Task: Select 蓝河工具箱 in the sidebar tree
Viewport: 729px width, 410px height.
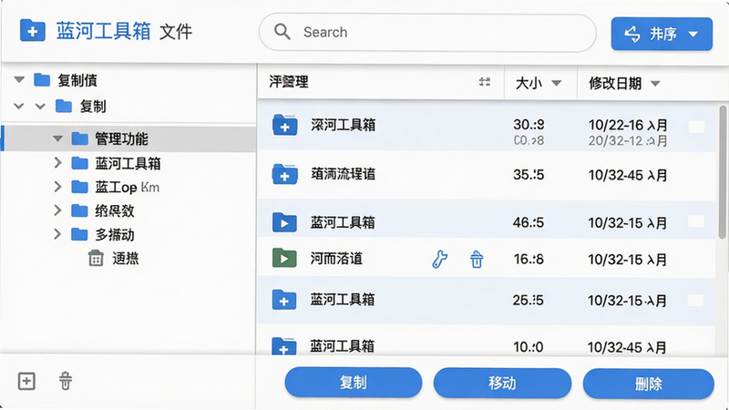Action: tap(128, 163)
